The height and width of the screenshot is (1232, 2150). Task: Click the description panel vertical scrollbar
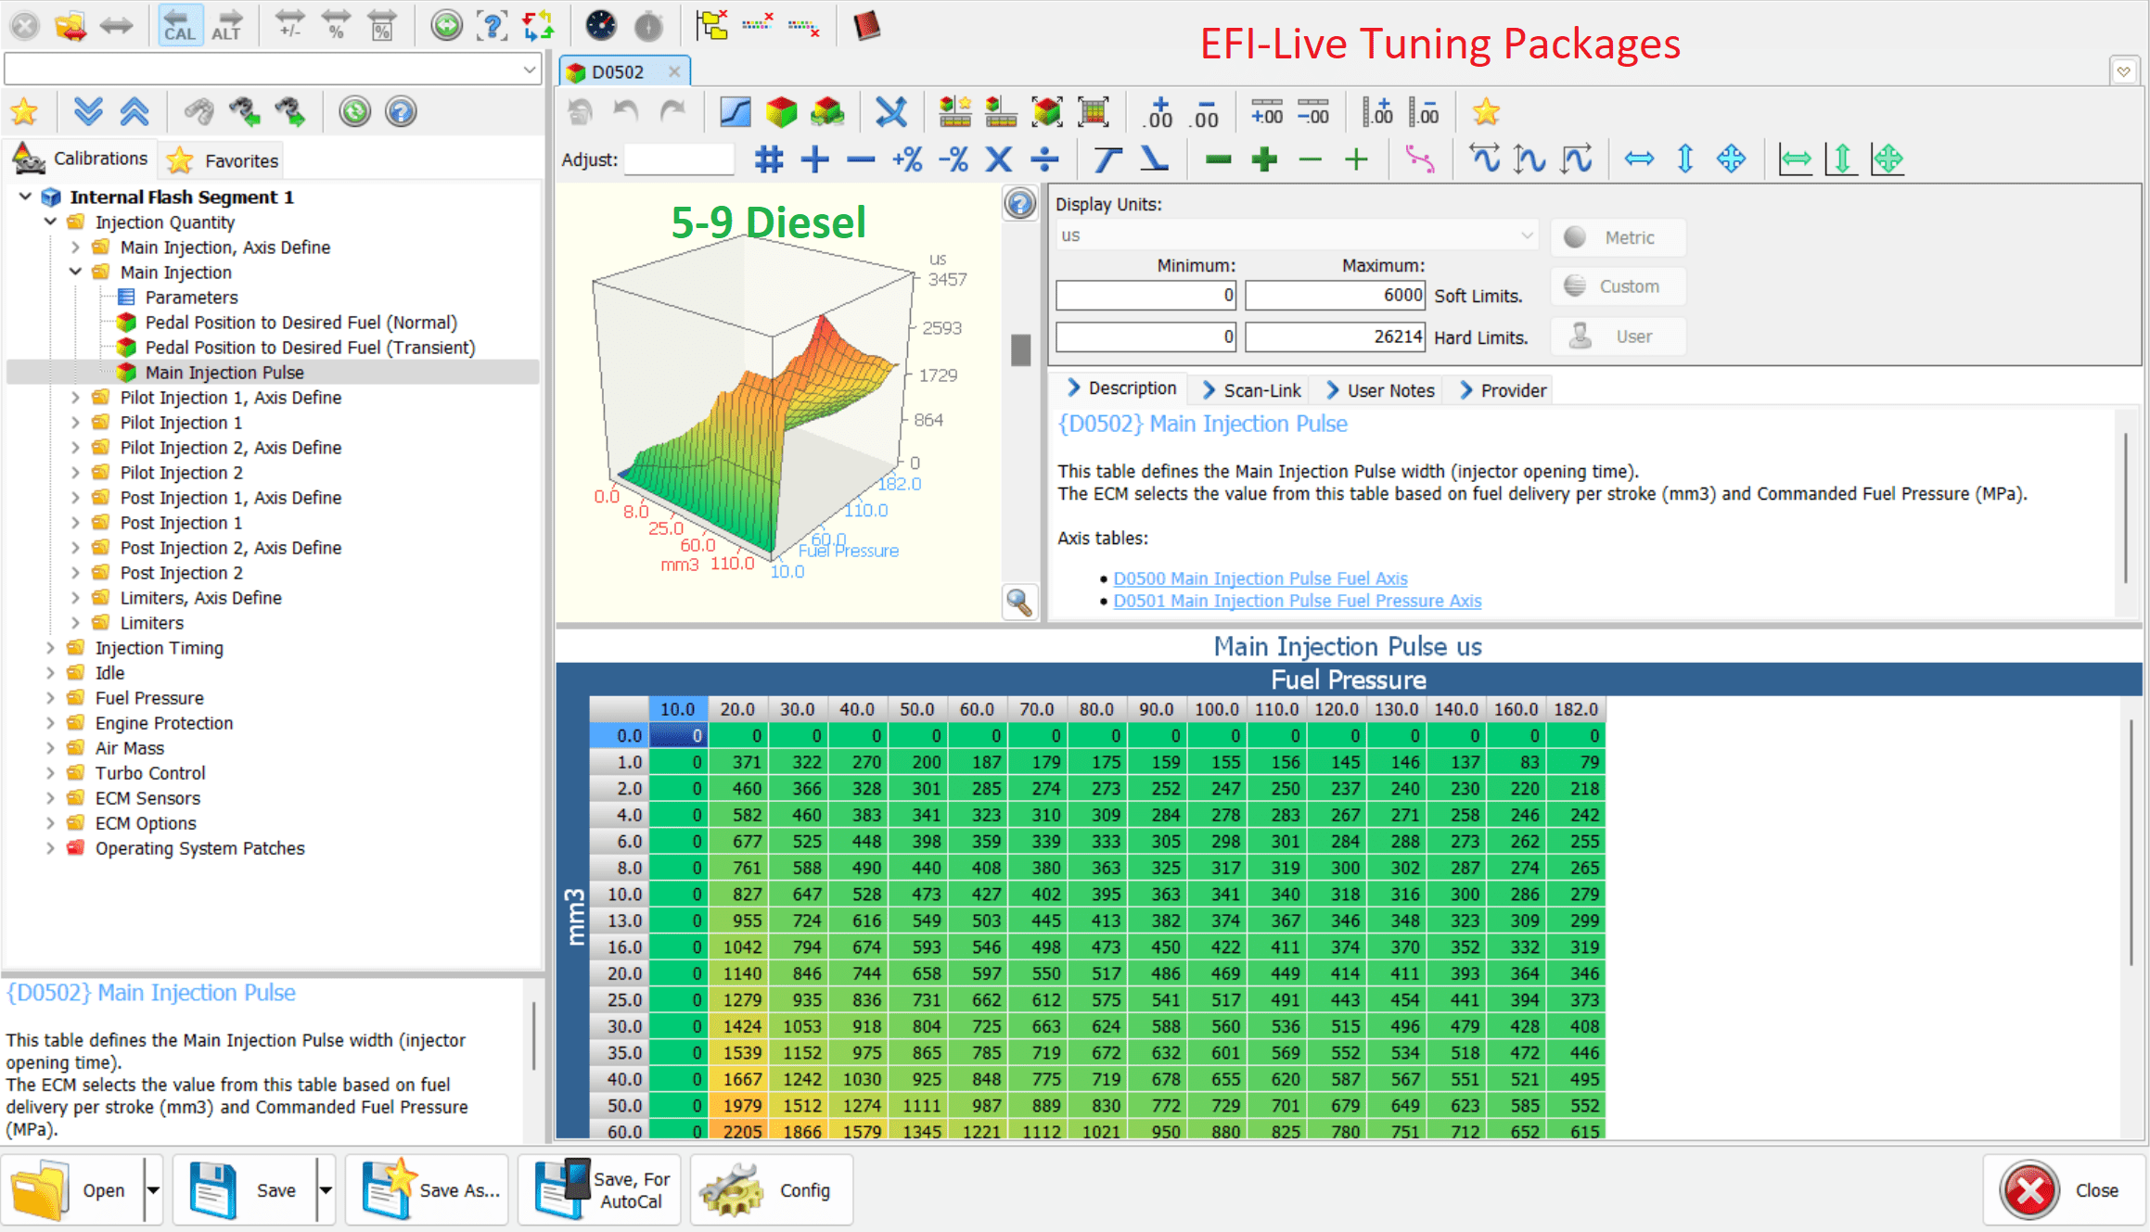pos(2125,507)
